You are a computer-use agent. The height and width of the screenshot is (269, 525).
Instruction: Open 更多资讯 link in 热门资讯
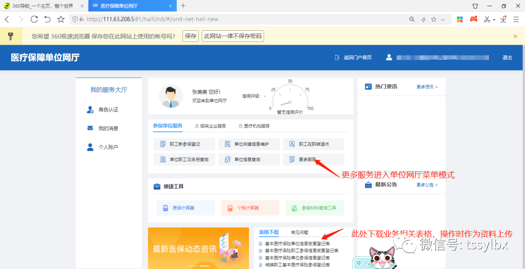[x=427, y=87]
